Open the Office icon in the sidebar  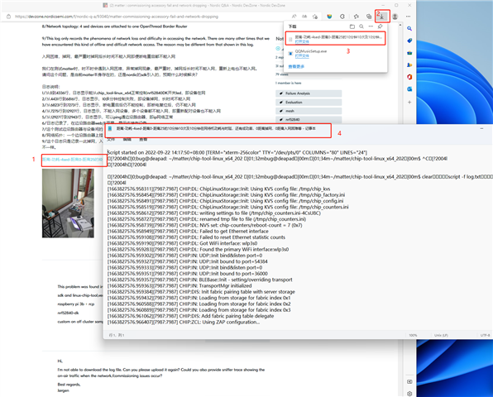409,77
